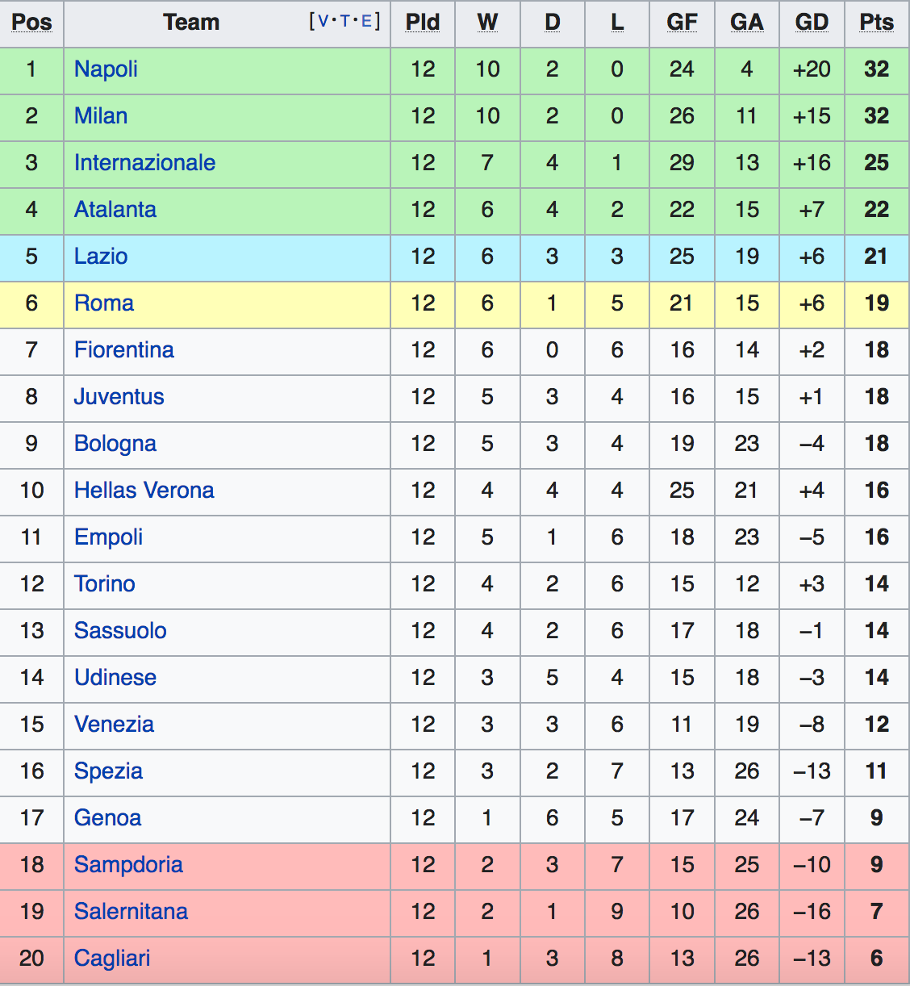Image resolution: width=910 pixels, height=986 pixels.
Task: Open the Roma team link
Action: pyautogui.click(x=104, y=303)
